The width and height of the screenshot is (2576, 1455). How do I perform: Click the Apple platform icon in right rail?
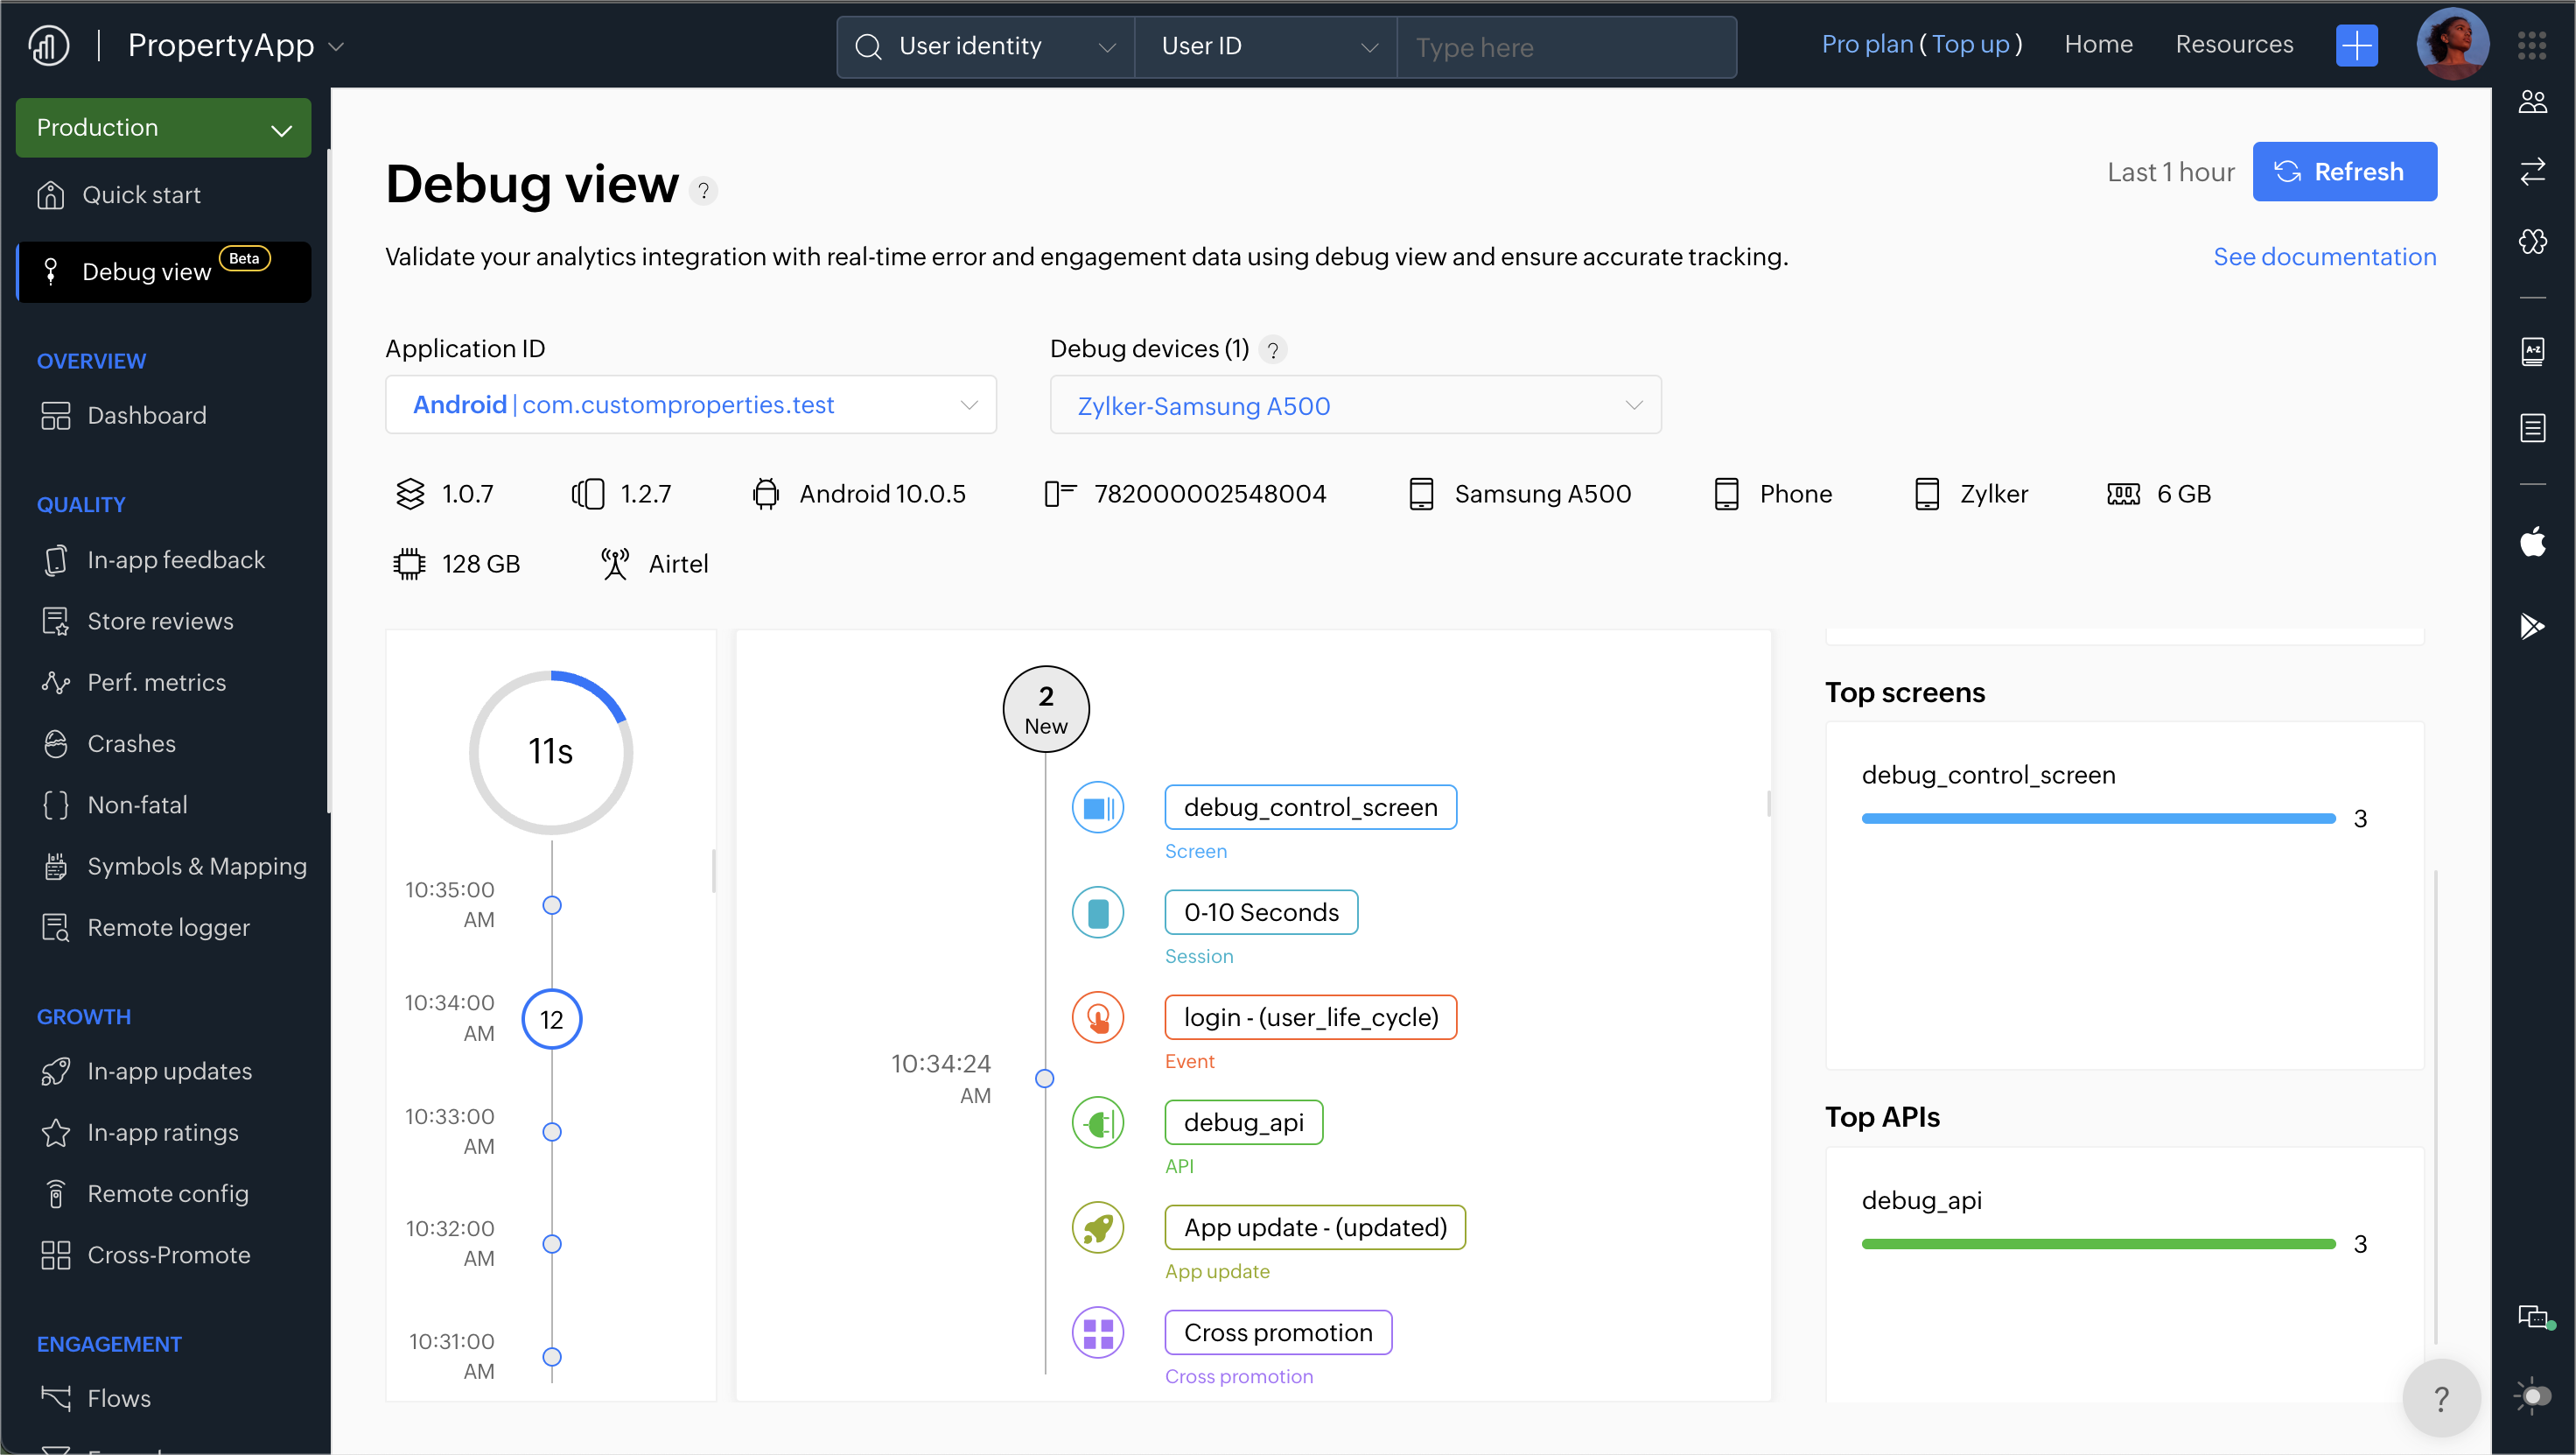click(2532, 543)
